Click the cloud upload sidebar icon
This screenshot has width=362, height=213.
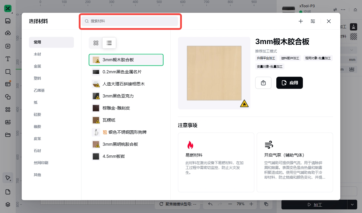click(8, 33)
